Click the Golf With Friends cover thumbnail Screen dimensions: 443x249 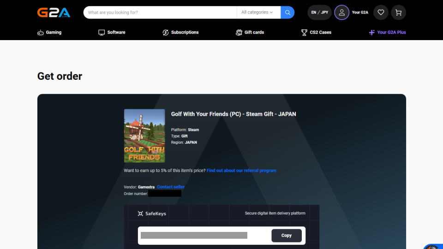[x=144, y=136]
